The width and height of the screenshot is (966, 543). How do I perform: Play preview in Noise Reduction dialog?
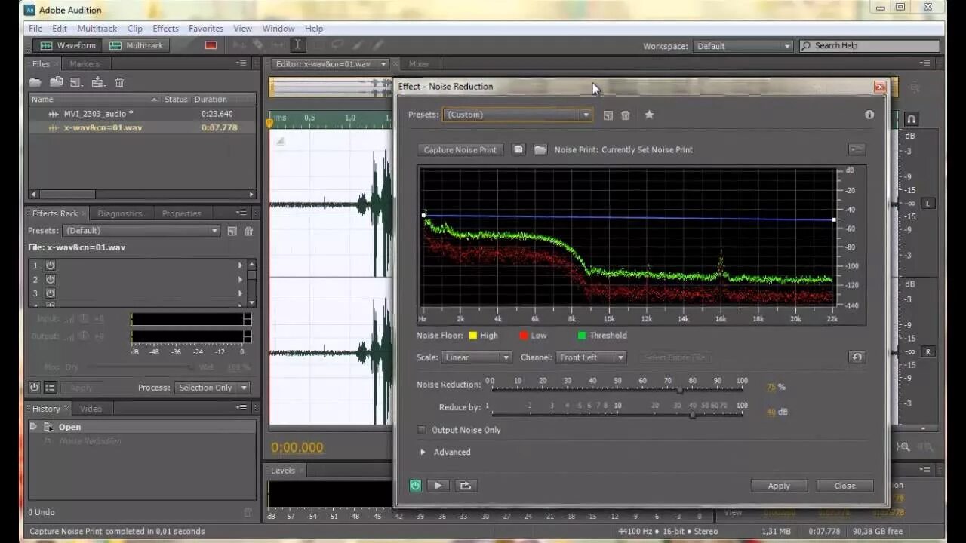click(x=438, y=486)
